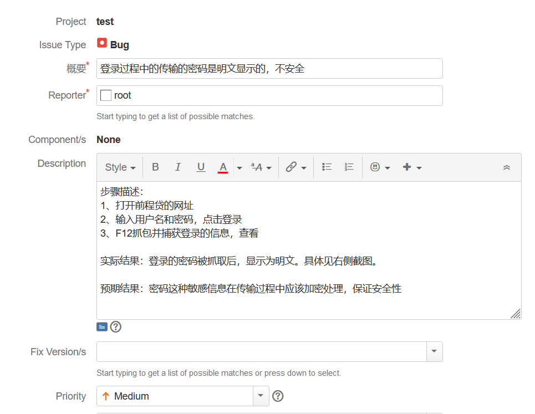
Task: Switch the Description editor to text mode
Action: coord(102,326)
